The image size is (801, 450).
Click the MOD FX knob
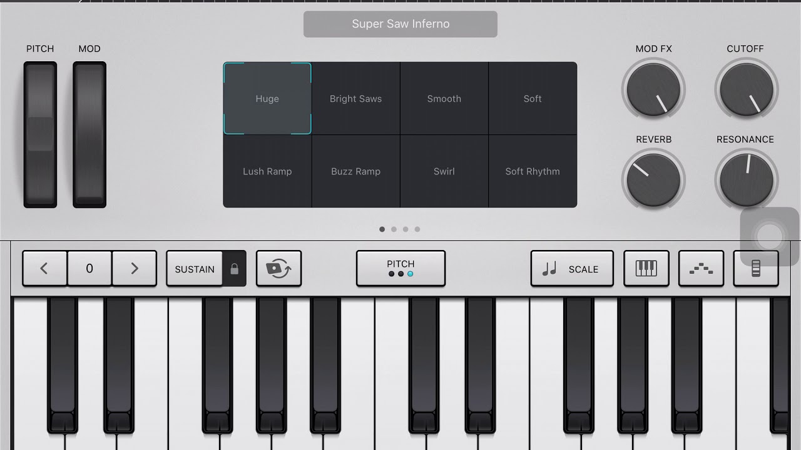pyautogui.click(x=653, y=90)
